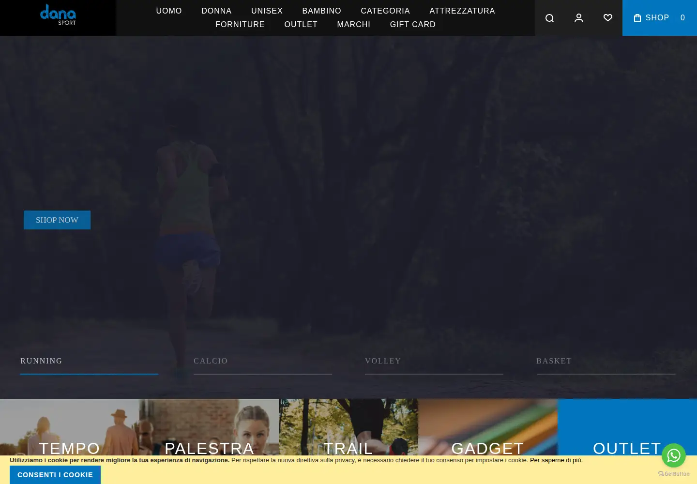Open the BAMBINO menu
This screenshot has height=484, width=697.
tap(321, 11)
